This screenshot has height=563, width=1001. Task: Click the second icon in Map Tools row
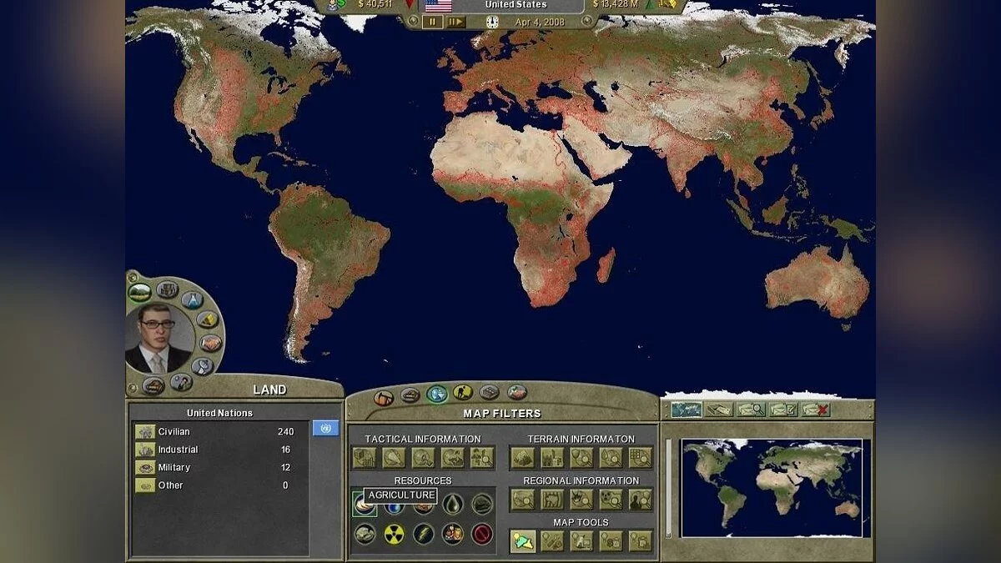click(x=552, y=540)
